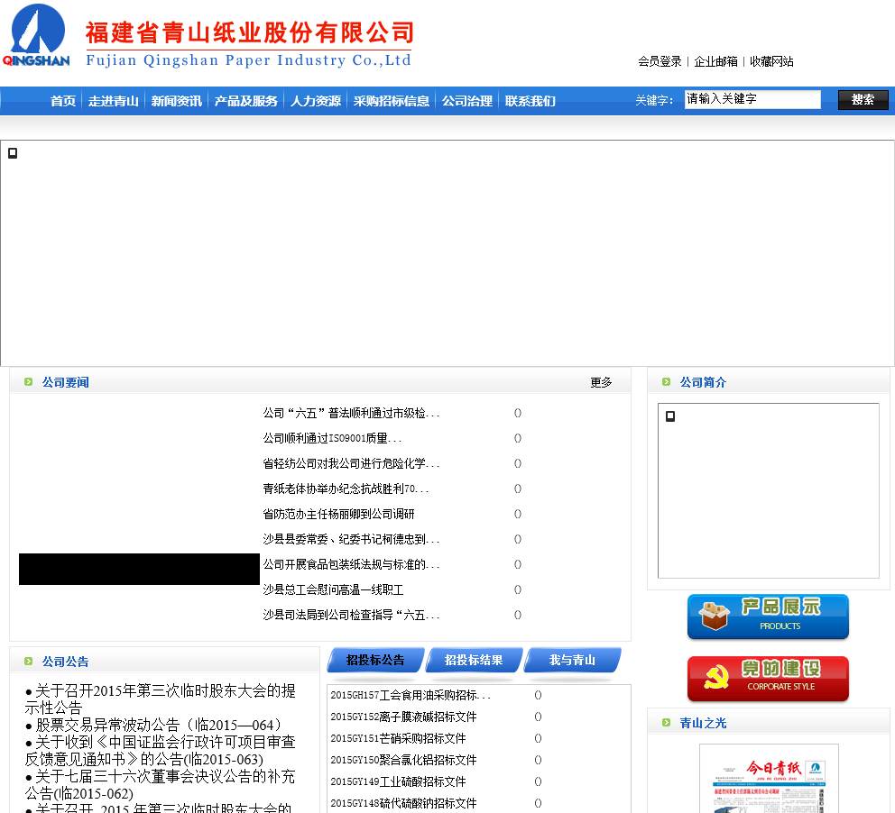Screen dimensions: 895x813
Task: Click the 今日青纸 newspaper thumbnail
Action: [x=769, y=779]
